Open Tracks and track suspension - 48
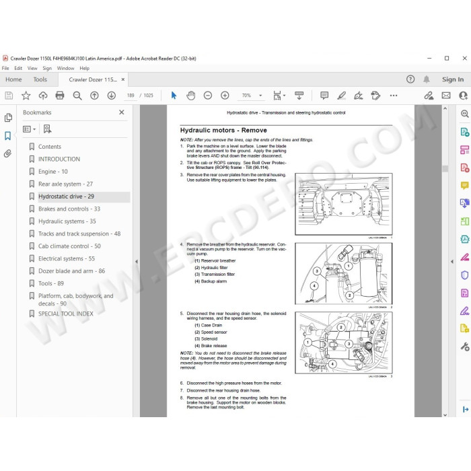Viewport: 471px width, 471px height. (79, 233)
